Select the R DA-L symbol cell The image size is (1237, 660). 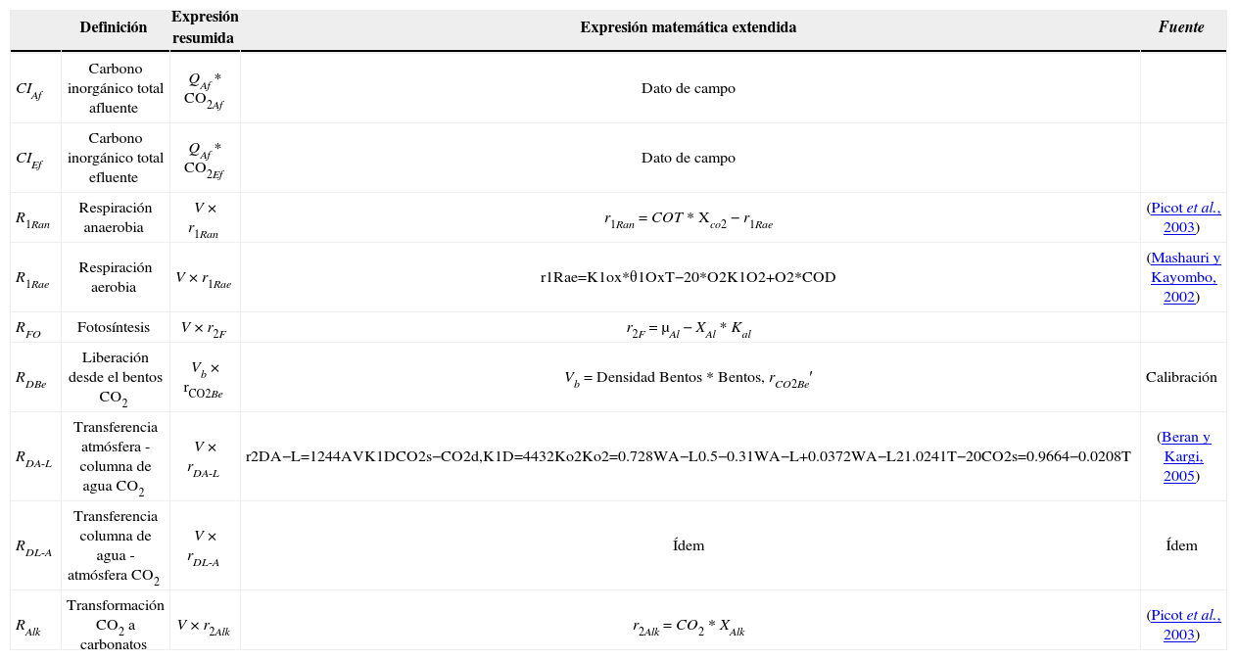34,457
